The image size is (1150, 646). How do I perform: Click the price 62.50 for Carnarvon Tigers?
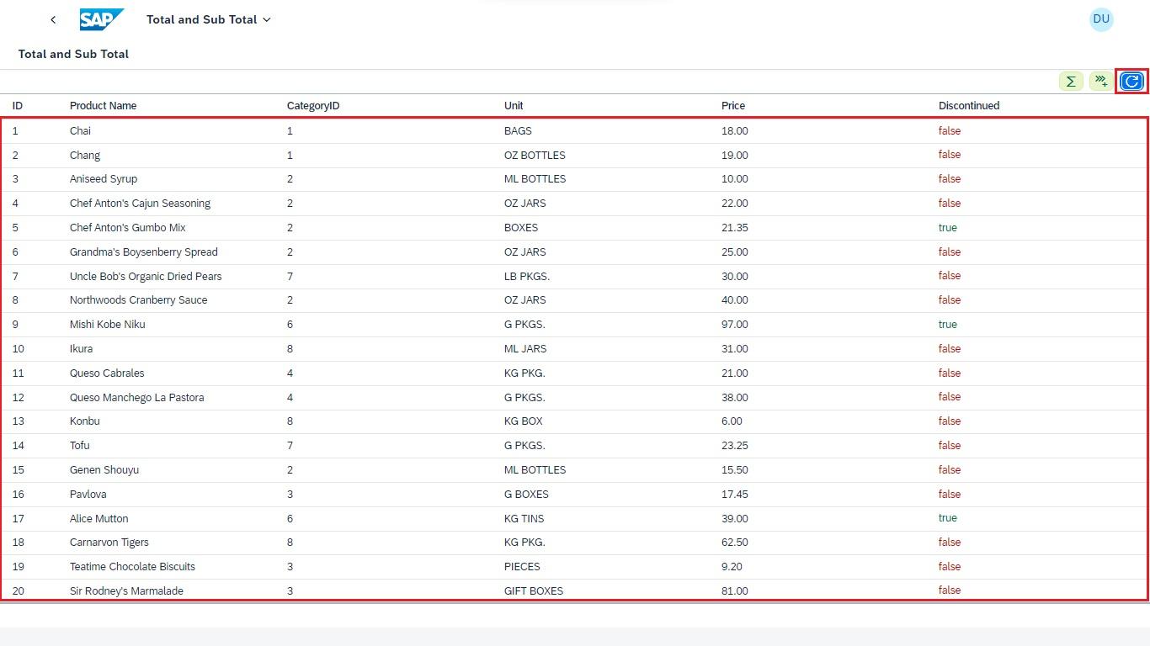(734, 543)
